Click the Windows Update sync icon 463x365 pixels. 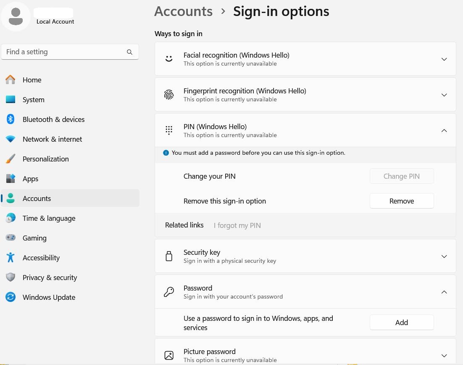click(x=11, y=297)
